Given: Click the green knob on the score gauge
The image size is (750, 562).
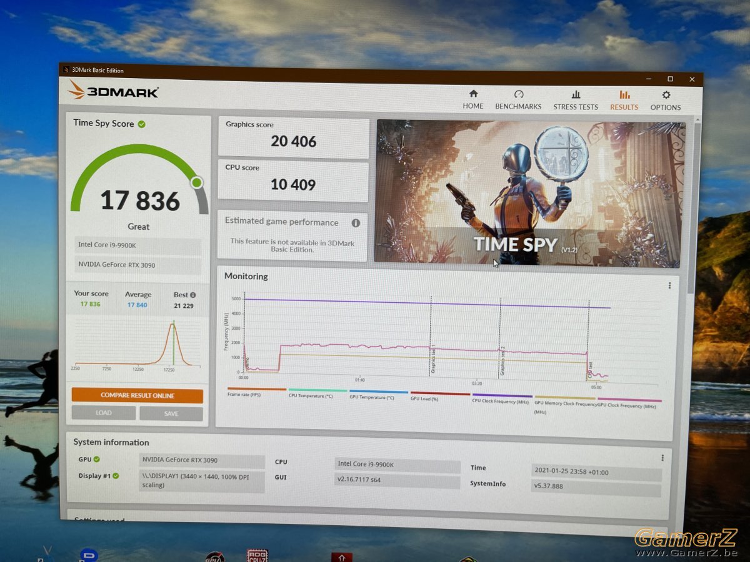Looking at the screenshot, I should pyautogui.click(x=197, y=182).
